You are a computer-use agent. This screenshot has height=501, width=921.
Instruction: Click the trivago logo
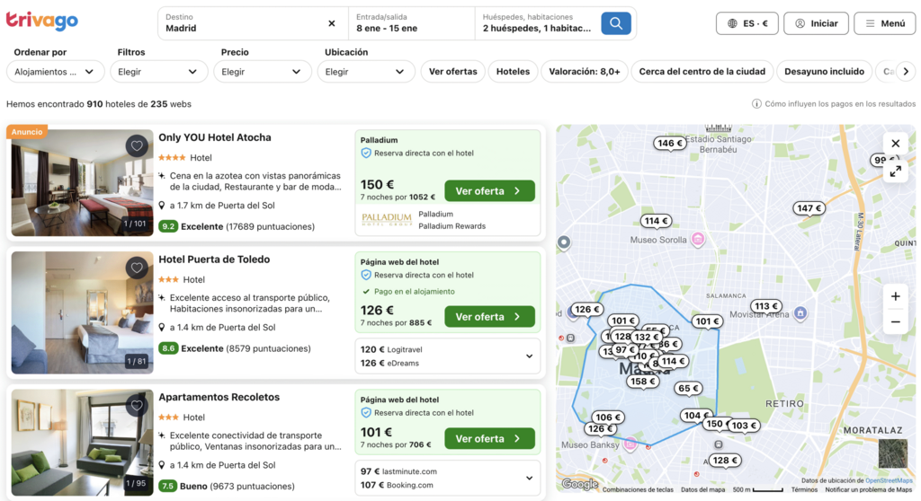point(41,22)
